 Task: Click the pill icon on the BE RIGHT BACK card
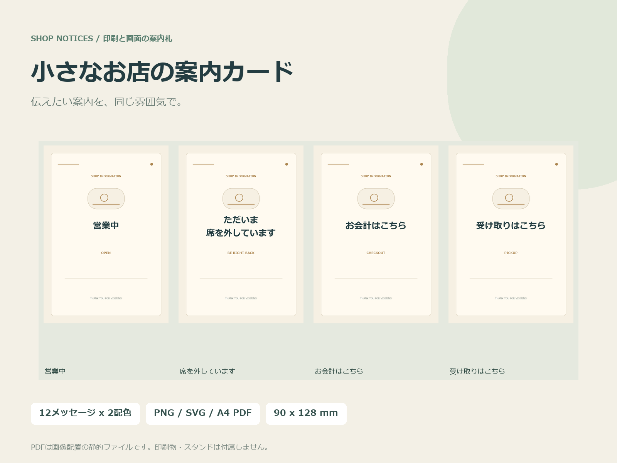[241, 199]
